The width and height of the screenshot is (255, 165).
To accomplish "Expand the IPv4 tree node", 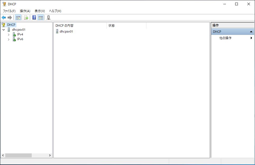I will 8,34.
